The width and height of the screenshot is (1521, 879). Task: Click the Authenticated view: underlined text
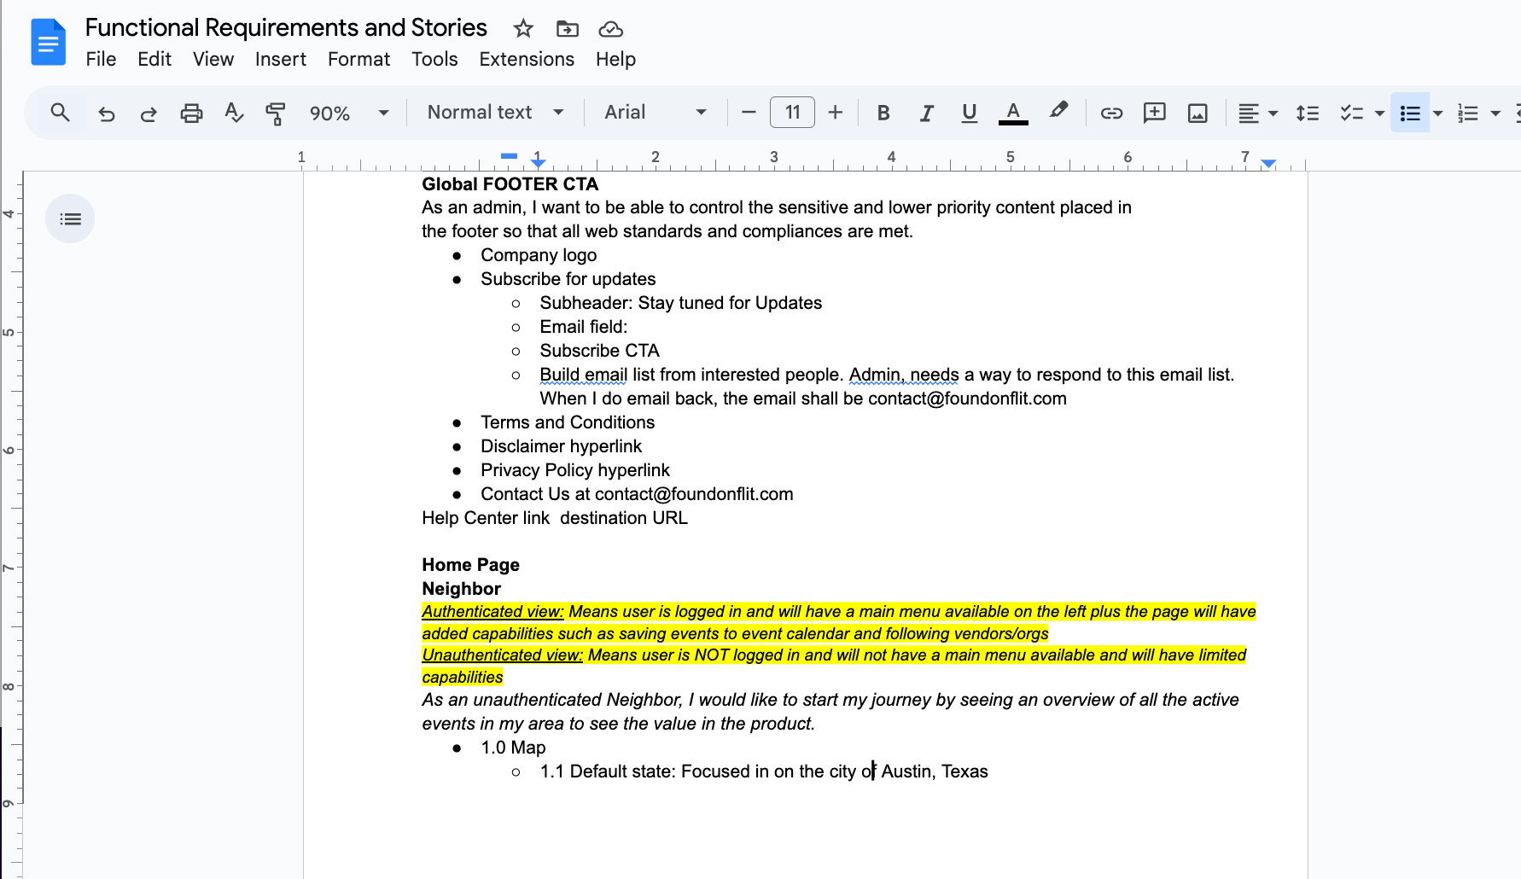coord(492,612)
